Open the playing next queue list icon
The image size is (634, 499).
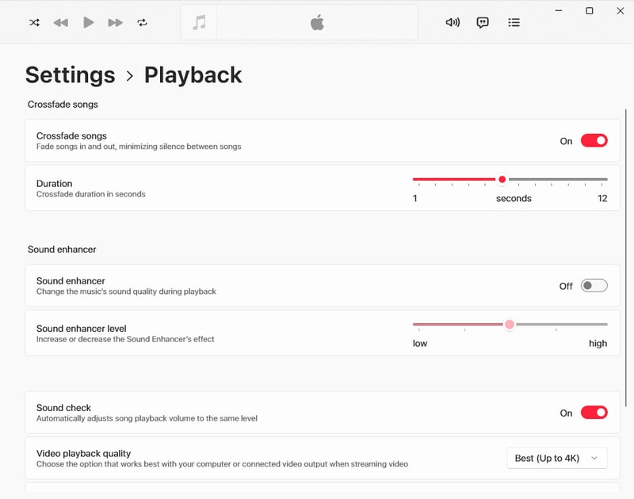click(x=514, y=22)
